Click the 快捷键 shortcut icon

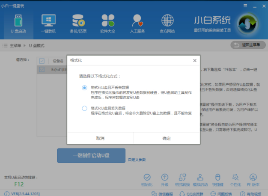(217, 177)
